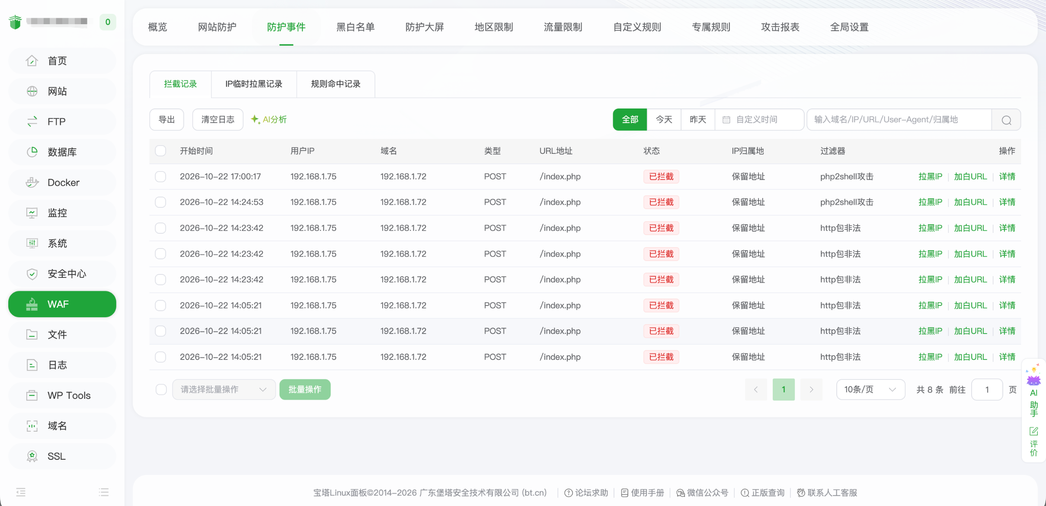Click the search magnifier icon
Screen dimensions: 1046x506
click(x=1006, y=120)
